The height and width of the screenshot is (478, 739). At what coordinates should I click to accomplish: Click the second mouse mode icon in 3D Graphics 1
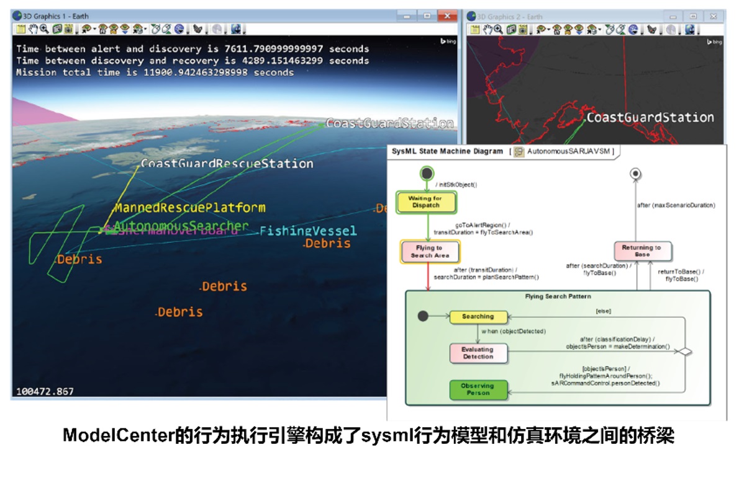tap(166, 29)
